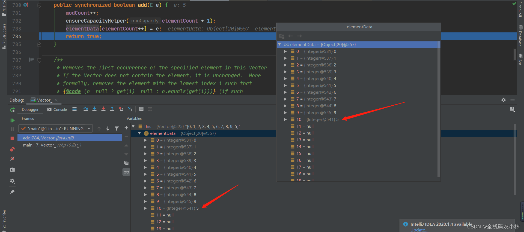Resume program execution
This screenshot has height=232, width=524.
point(12,120)
